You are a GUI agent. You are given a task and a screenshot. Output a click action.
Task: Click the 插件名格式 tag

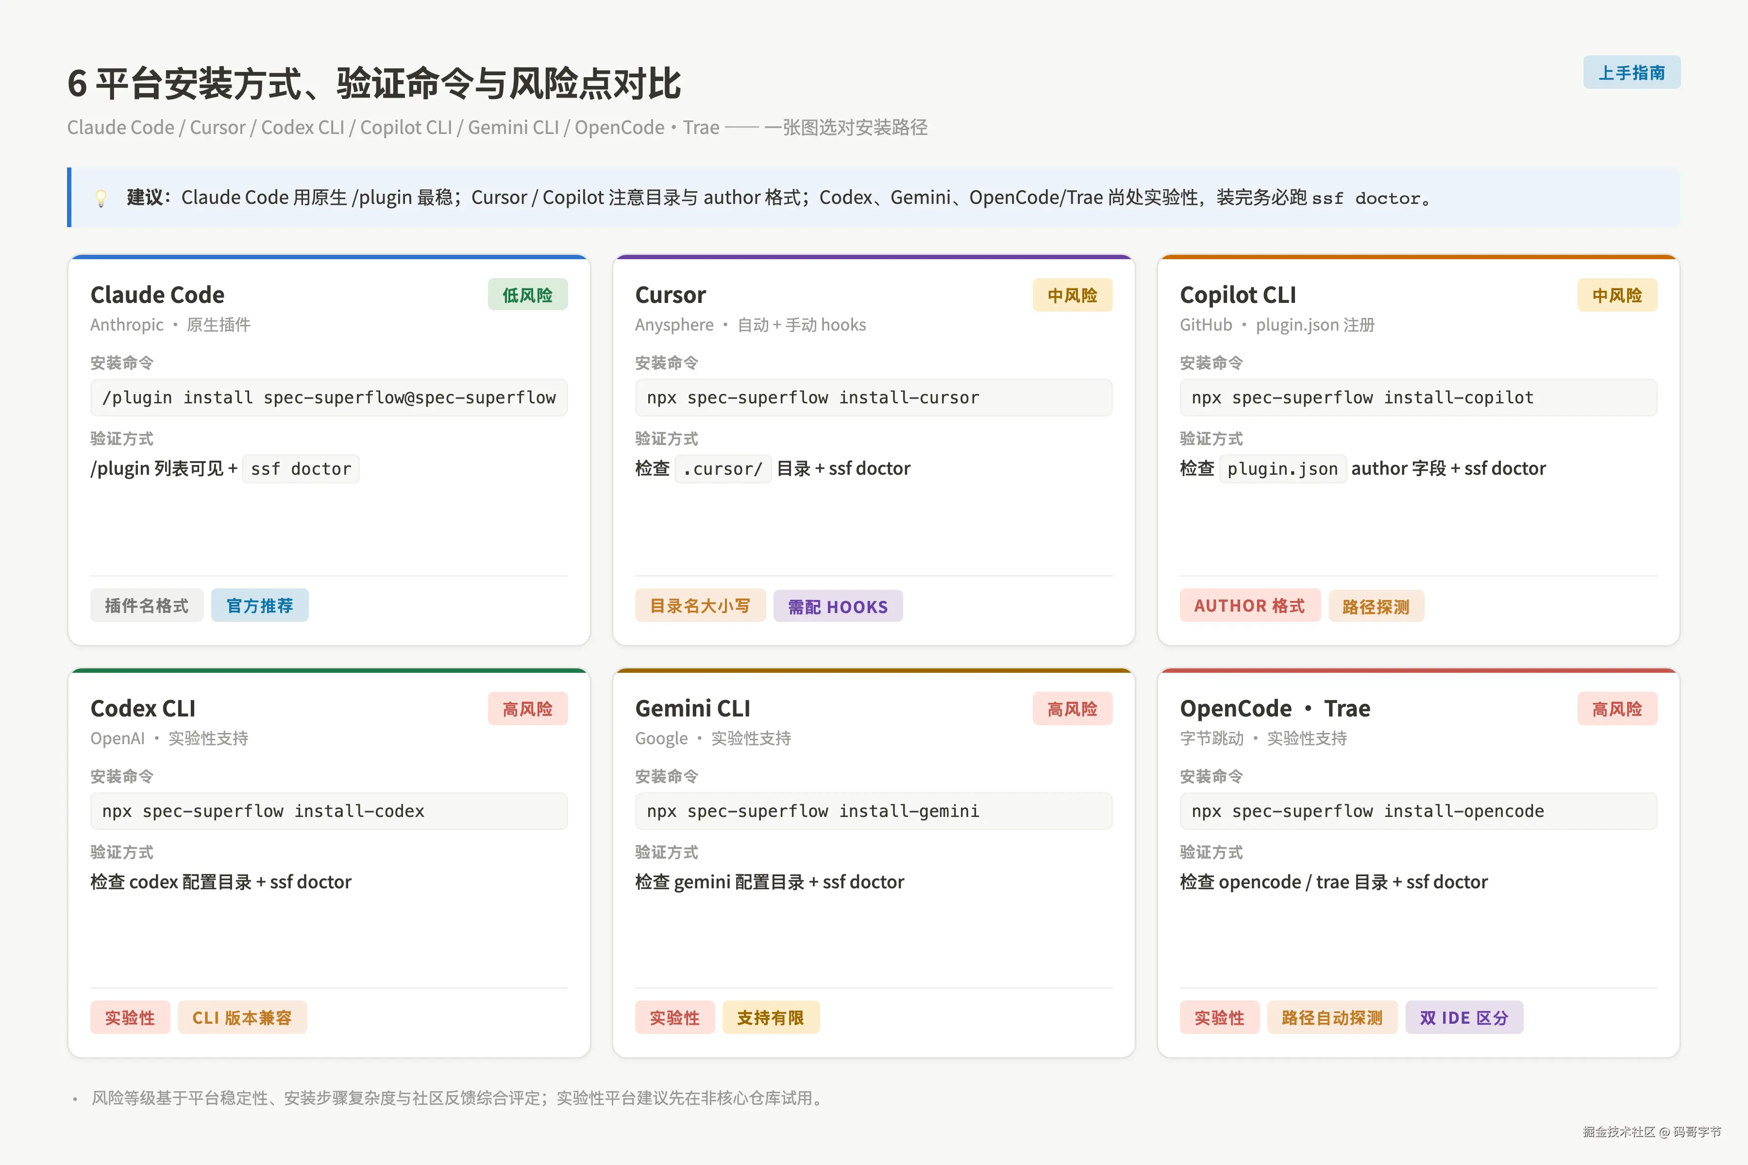(x=147, y=605)
